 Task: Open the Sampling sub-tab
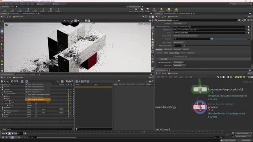159,53
